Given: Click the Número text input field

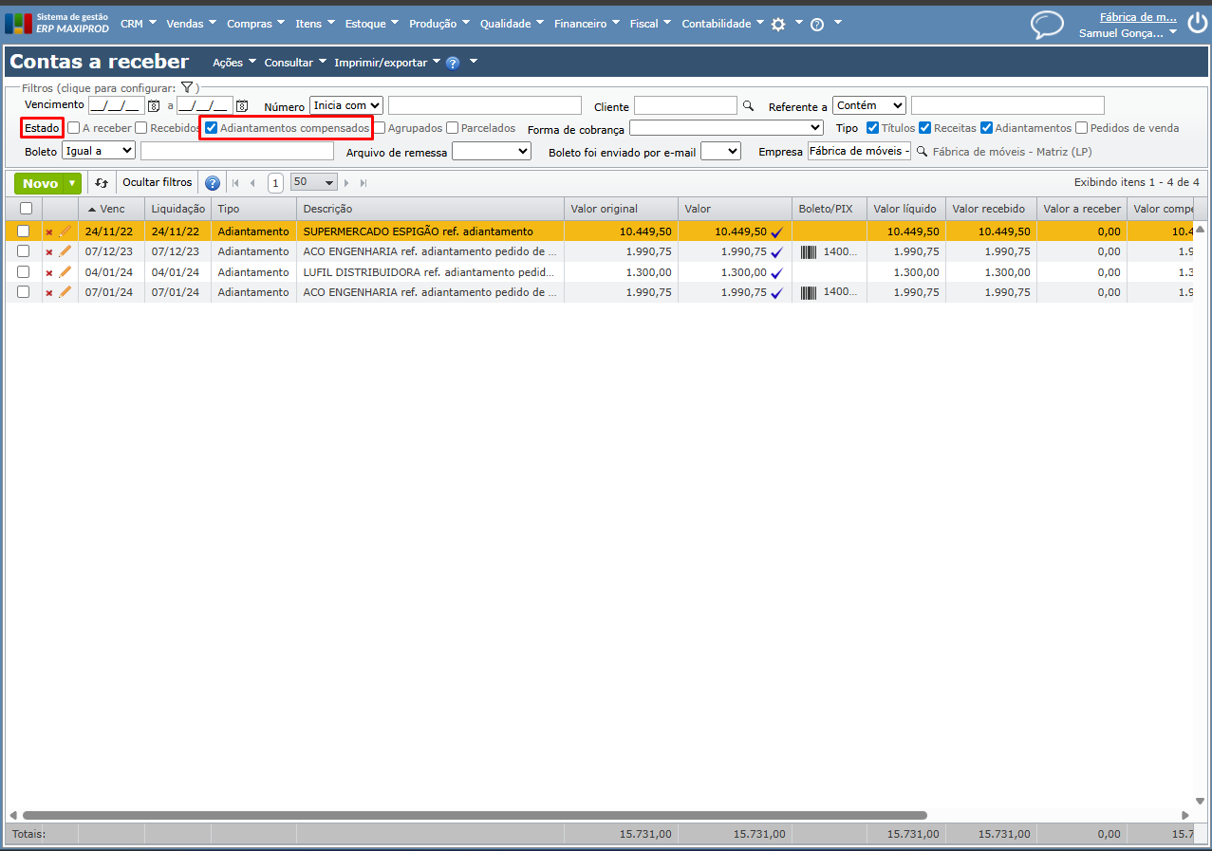Looking at the screenshot, I should pos(485,105).
